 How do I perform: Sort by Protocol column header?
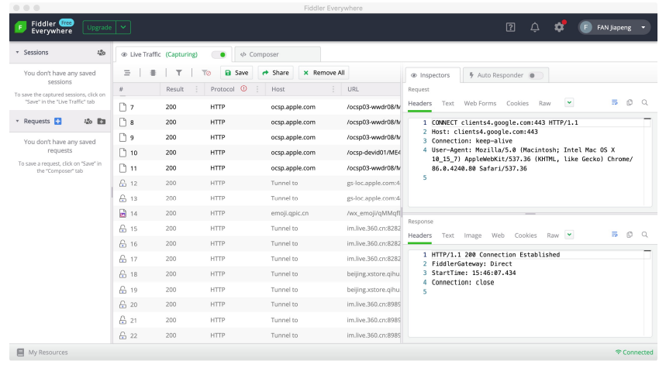[x=223, y=89]
